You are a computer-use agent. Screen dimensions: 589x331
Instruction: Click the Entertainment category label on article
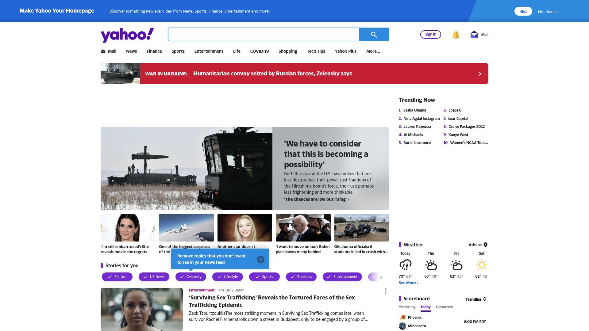(x=202, y=290)
